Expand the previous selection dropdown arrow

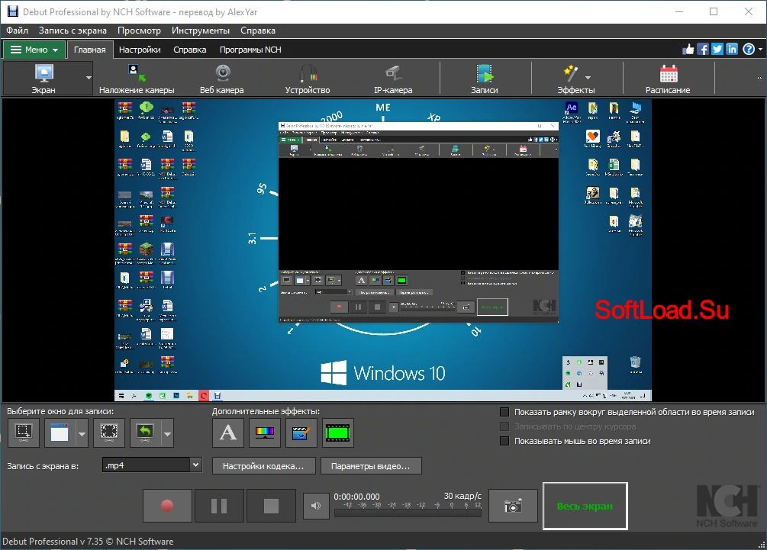point(167,433)
